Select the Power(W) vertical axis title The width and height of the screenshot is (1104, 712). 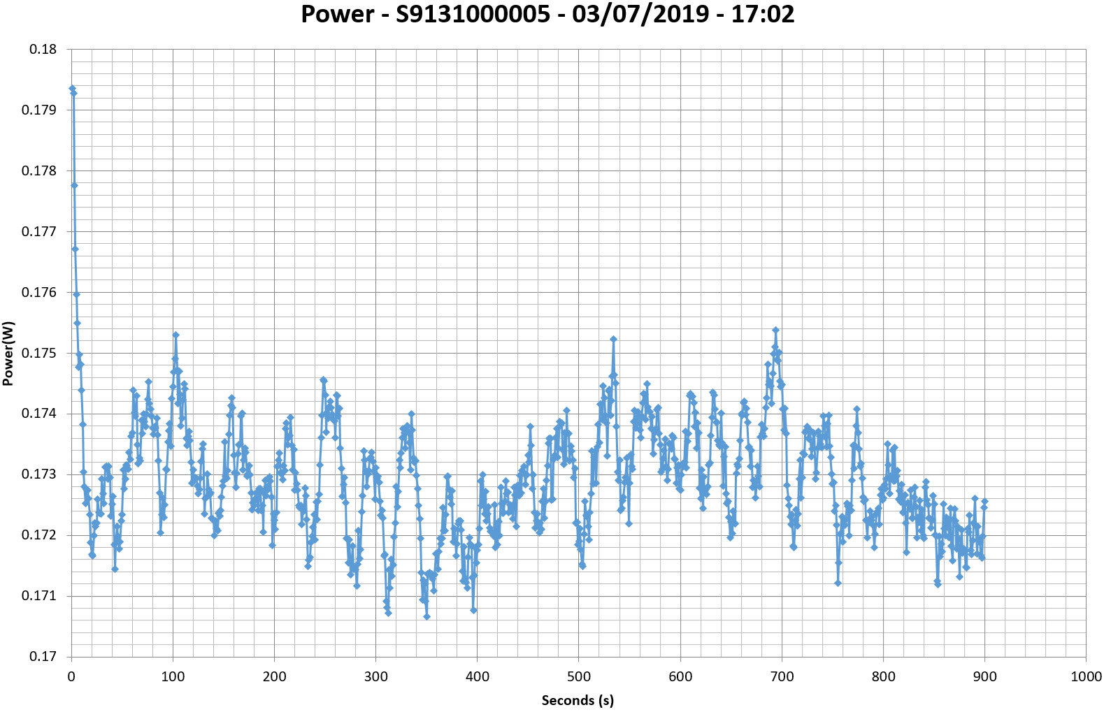pos(8,353)
